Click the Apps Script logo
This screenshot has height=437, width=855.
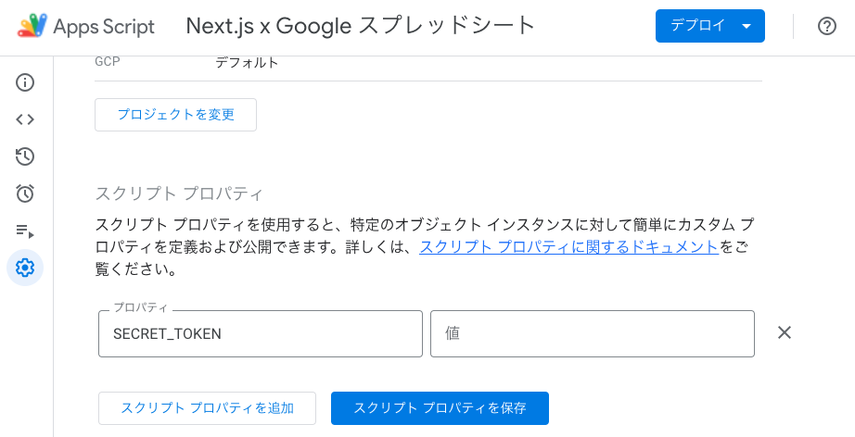(32, 26)
